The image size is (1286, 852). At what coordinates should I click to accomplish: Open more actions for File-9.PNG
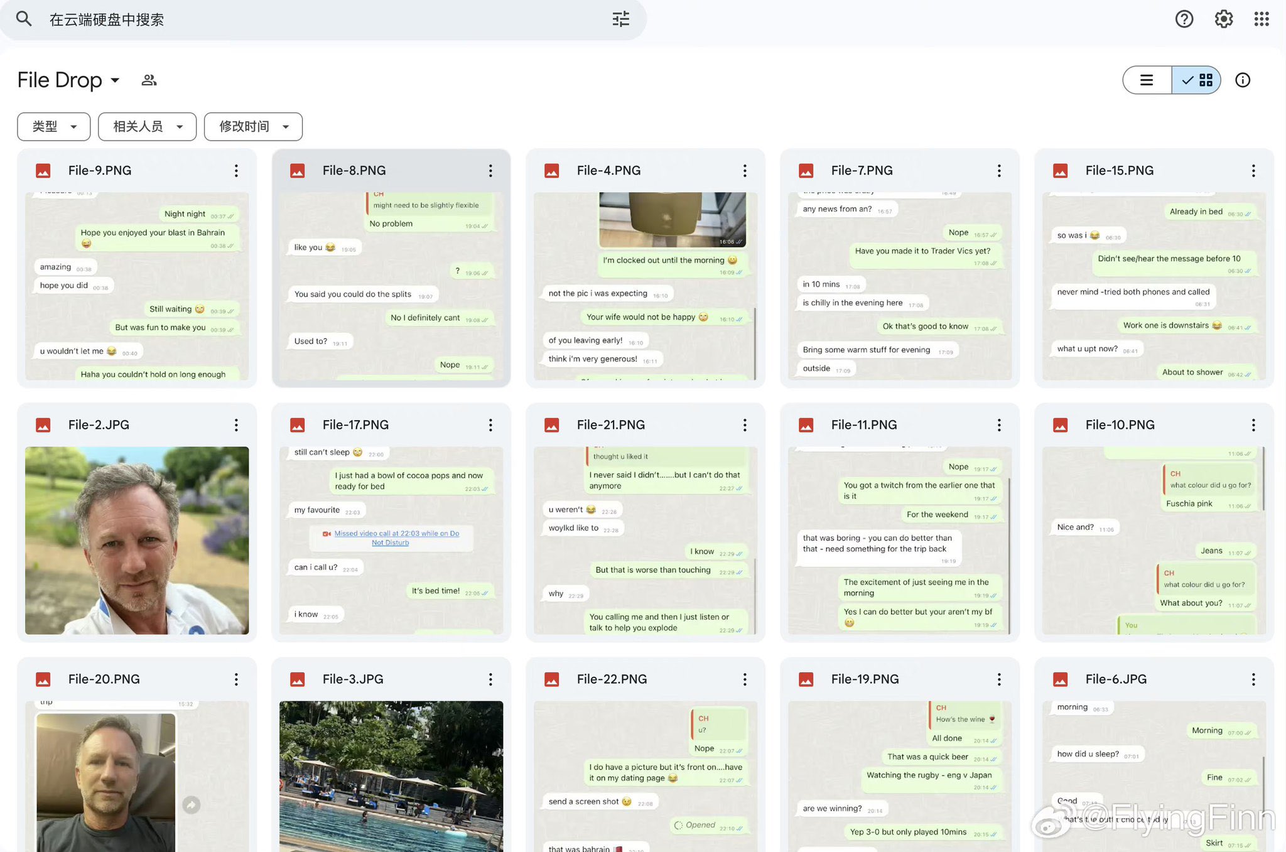pyautogui.click(x=236, y=171)
